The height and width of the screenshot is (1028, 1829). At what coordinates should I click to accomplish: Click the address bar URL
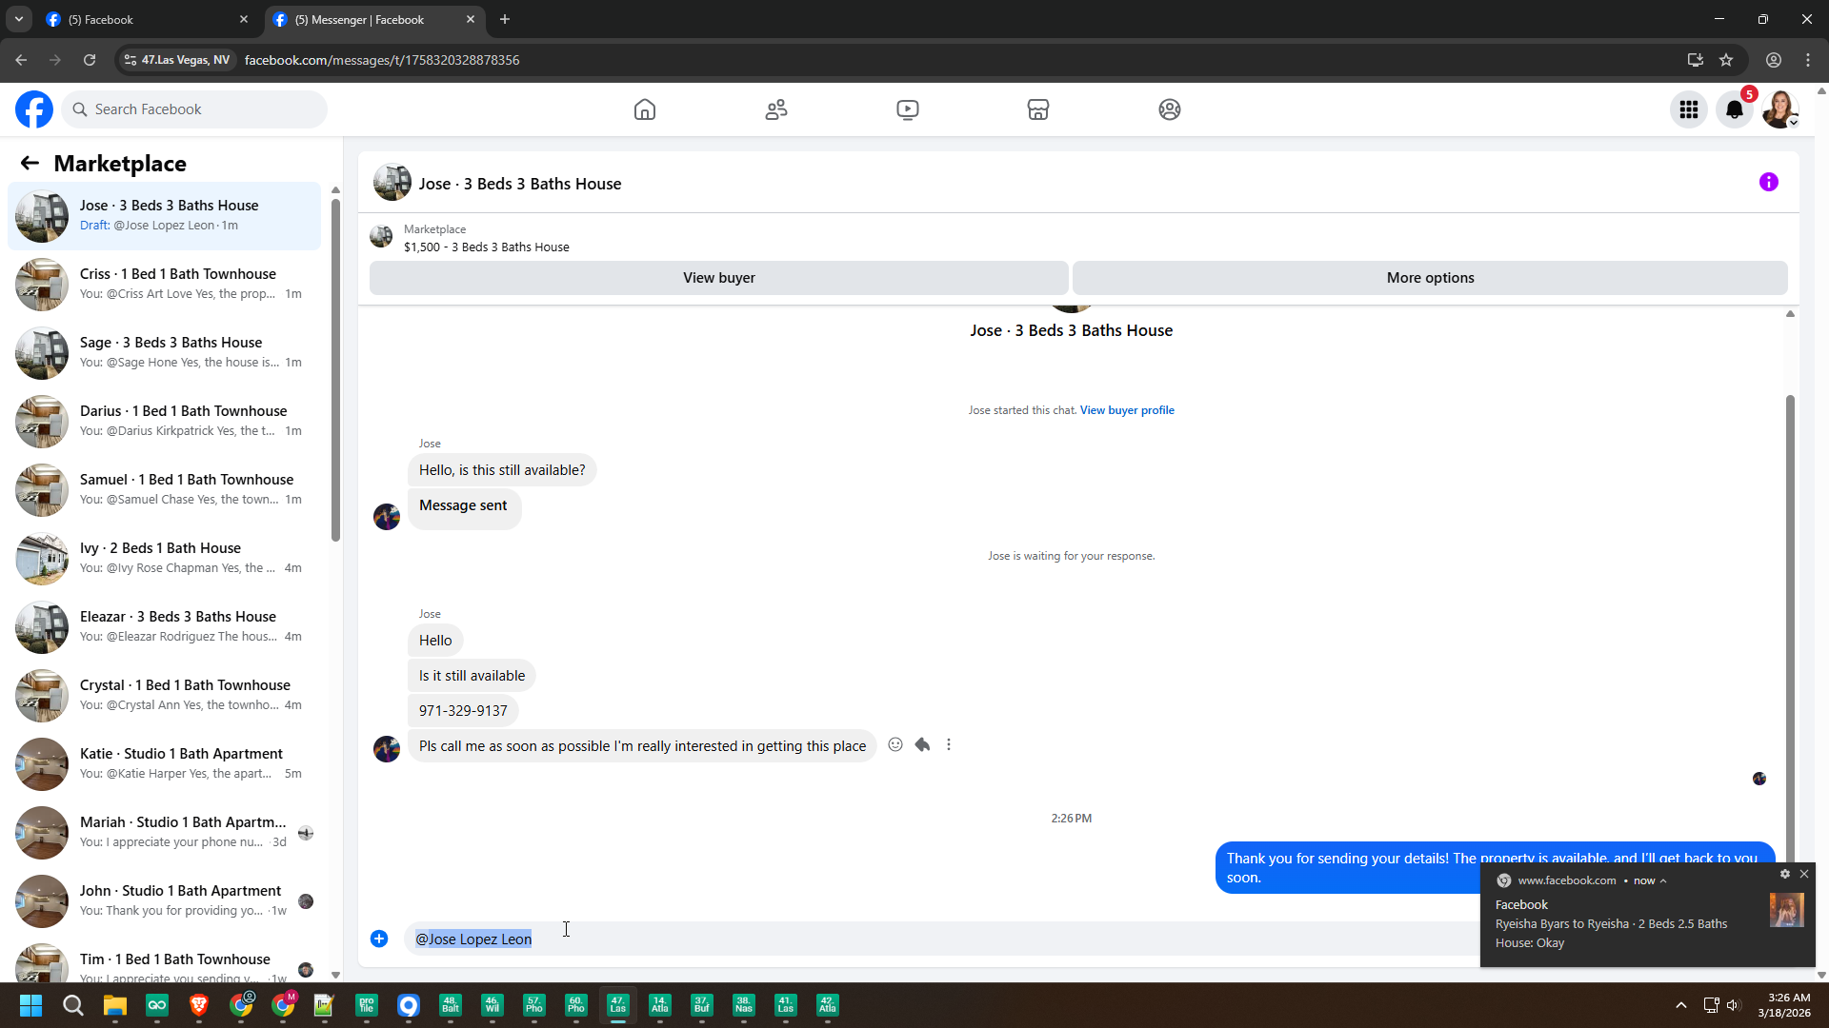(382, 60)
